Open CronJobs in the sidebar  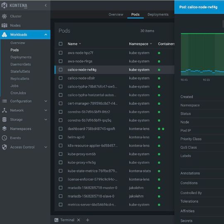(x=18, y=93)
